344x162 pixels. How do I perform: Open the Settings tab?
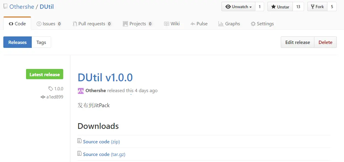(x=262, y=23)
